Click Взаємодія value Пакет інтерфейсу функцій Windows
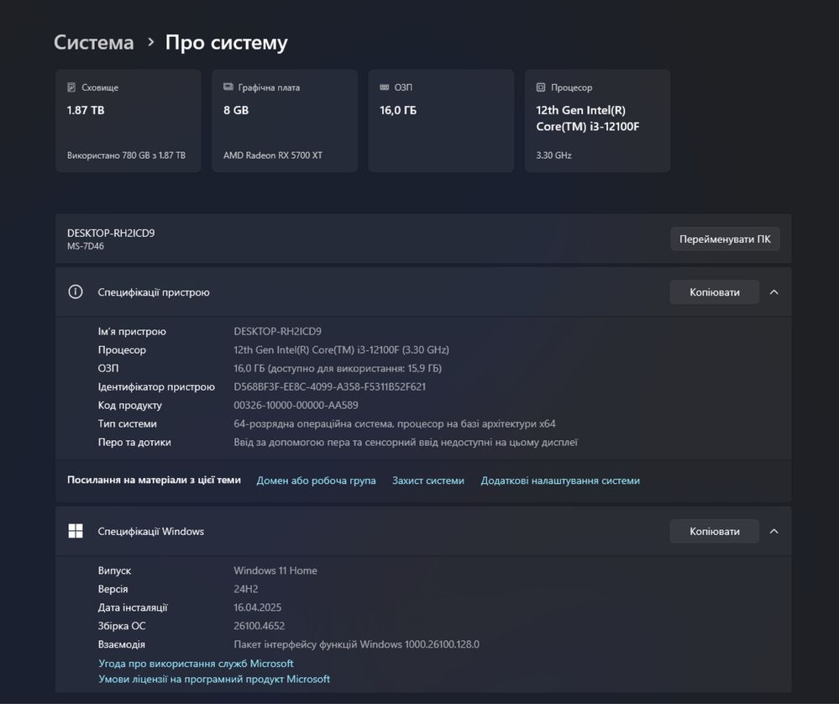The height and width of the screenshot is (704, 839). 356,644
